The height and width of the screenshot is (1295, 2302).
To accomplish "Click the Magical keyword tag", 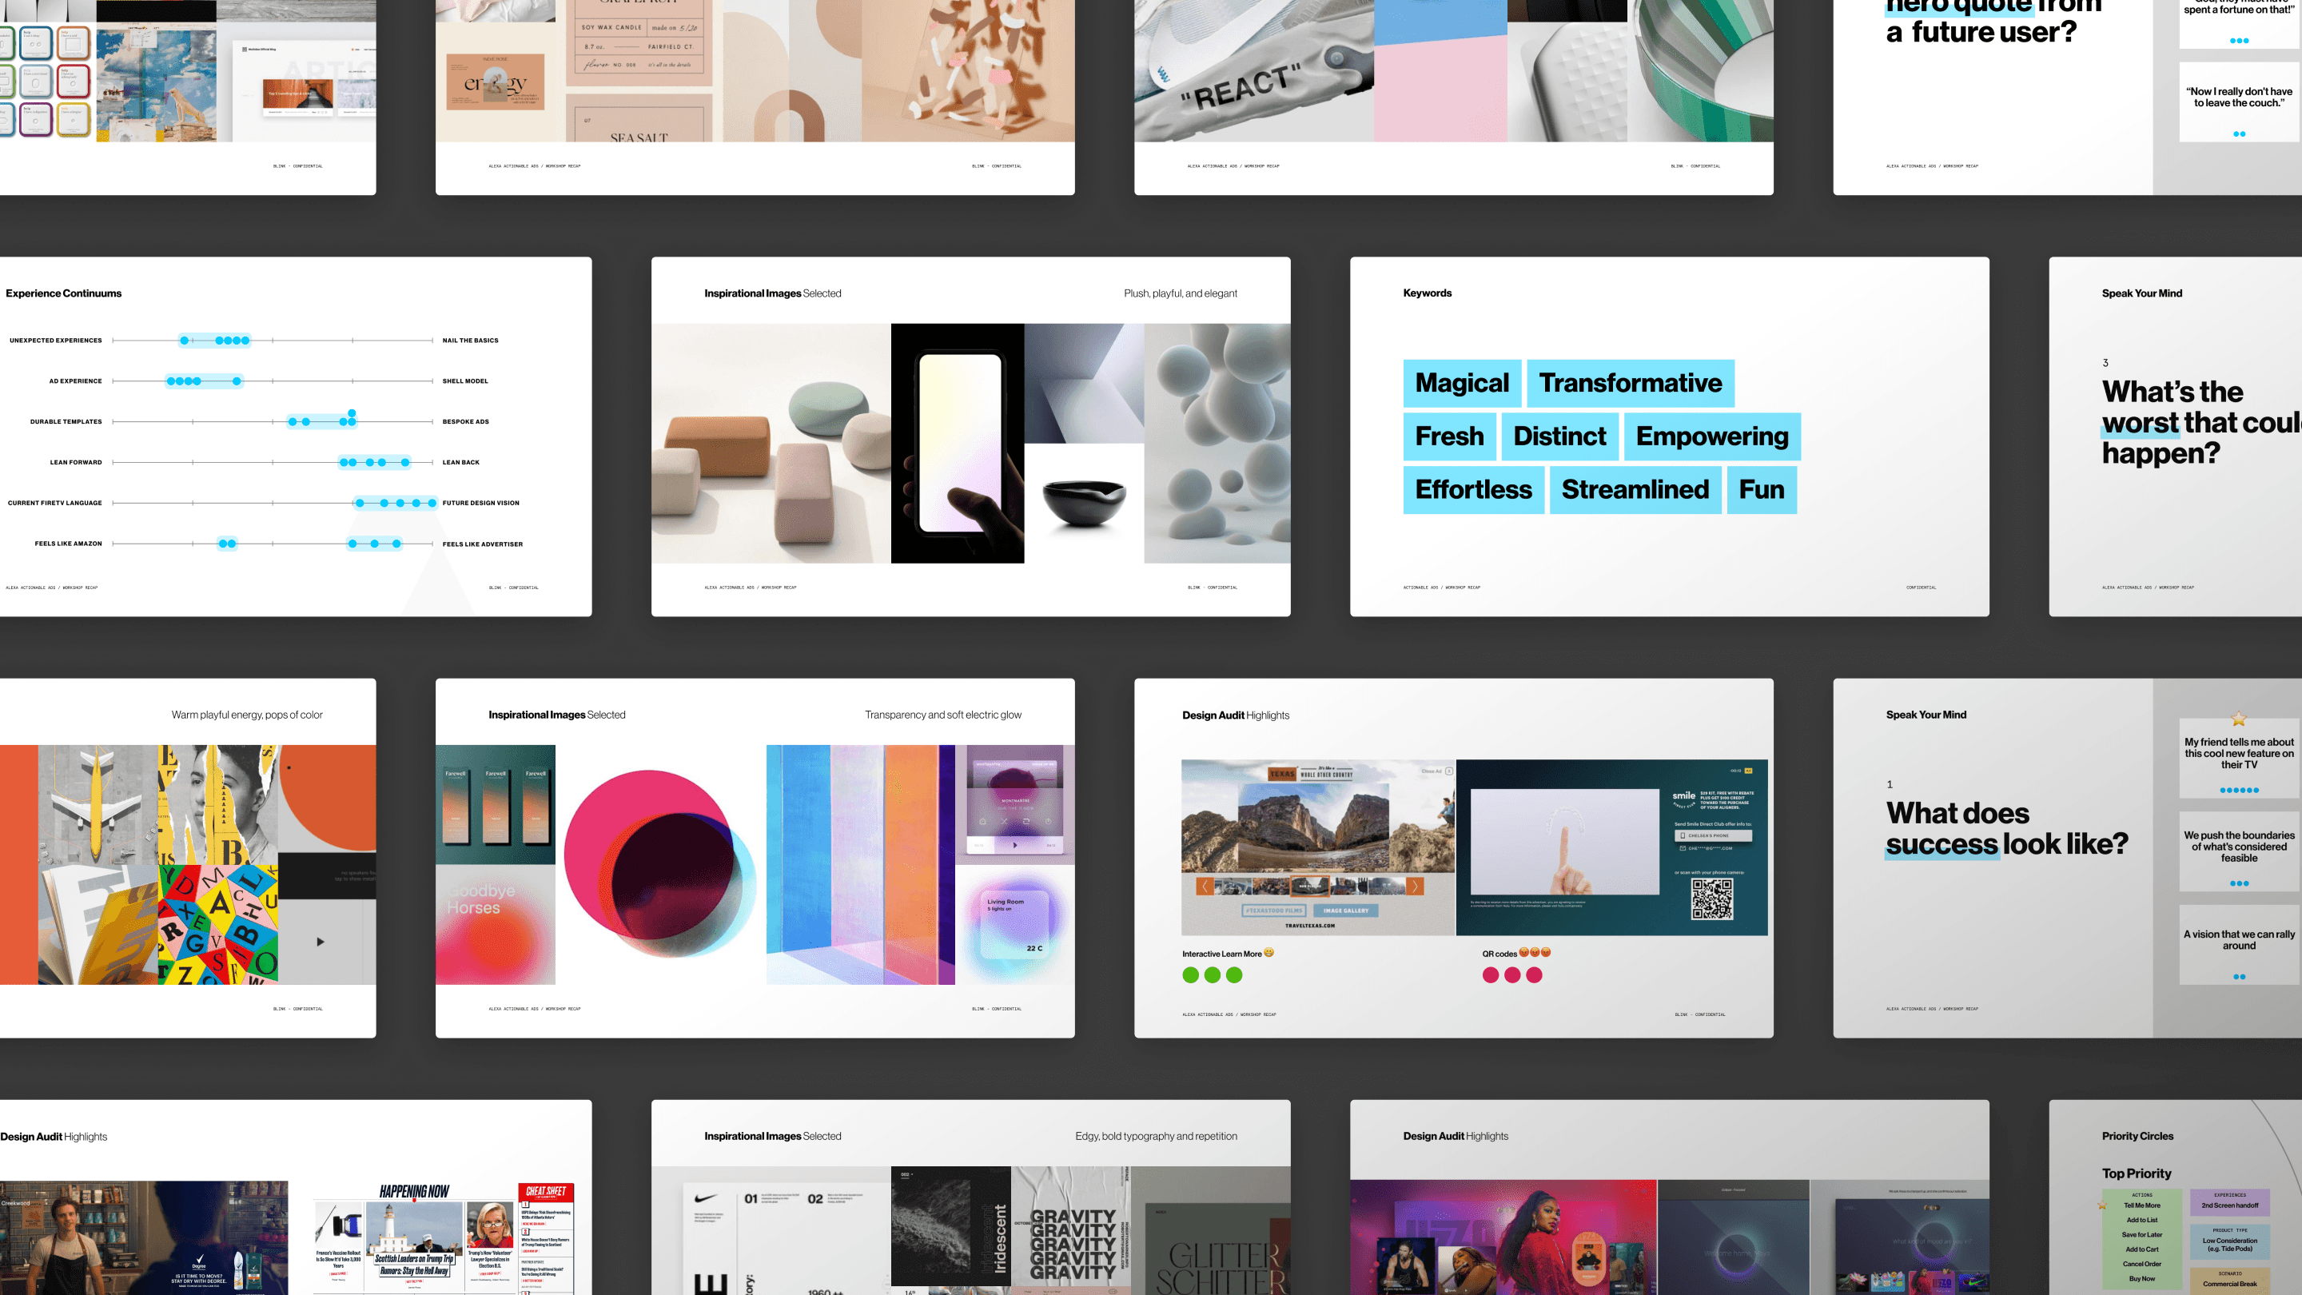I will click(x=1461, y=384).
